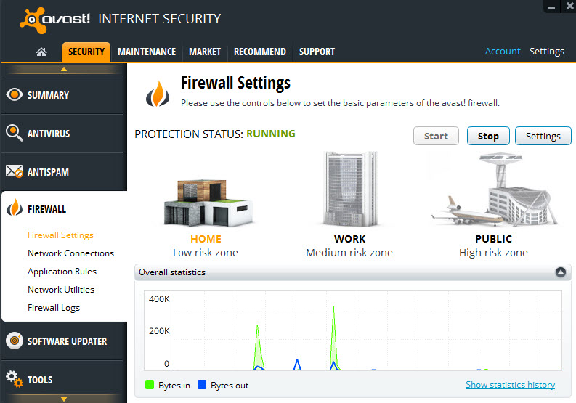
Task: Select the Work medium risk zone
Action: 349,205
